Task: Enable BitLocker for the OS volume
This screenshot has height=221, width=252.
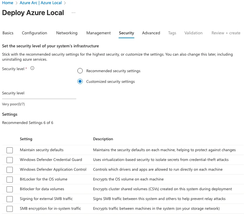Action: [x=10, y=180]
